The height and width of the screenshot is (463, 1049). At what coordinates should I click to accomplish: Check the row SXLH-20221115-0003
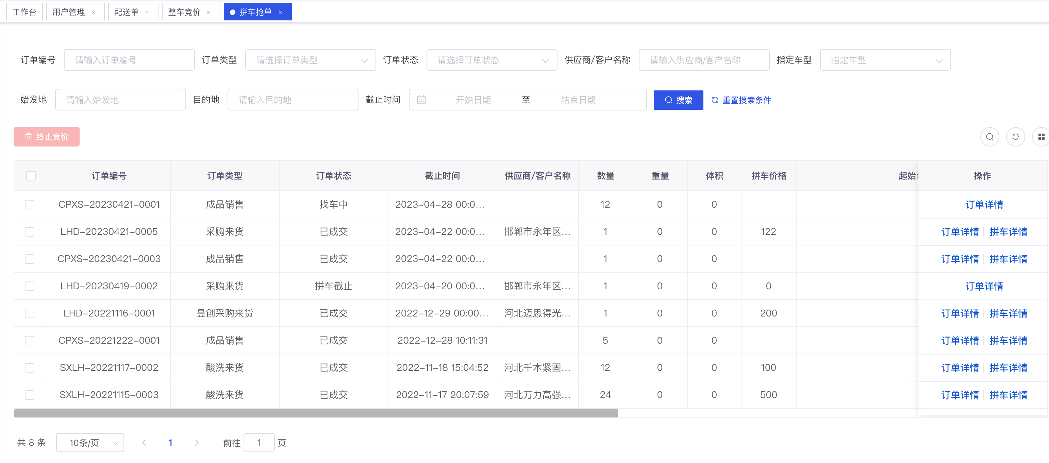[x=30, y=395]
